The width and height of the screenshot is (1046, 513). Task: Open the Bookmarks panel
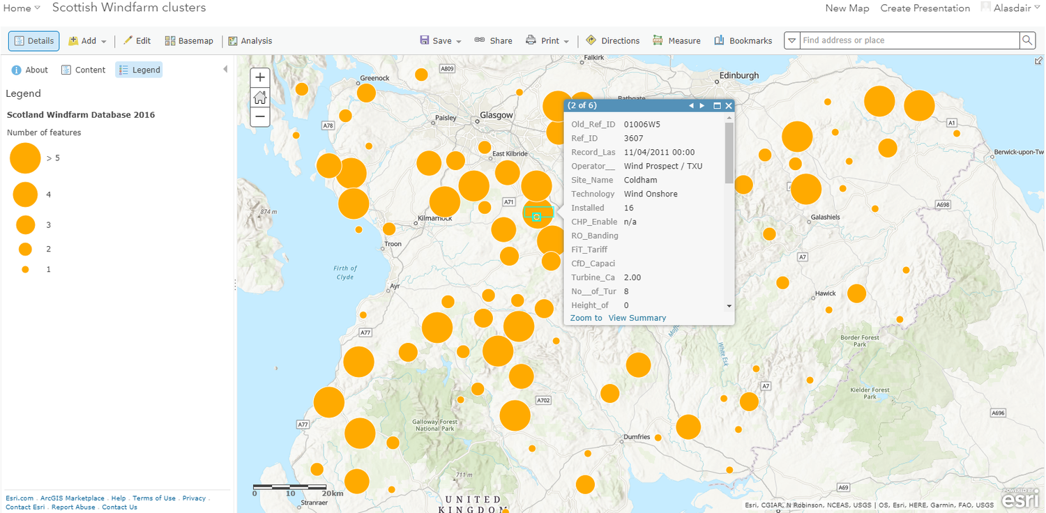coord(743,40)
